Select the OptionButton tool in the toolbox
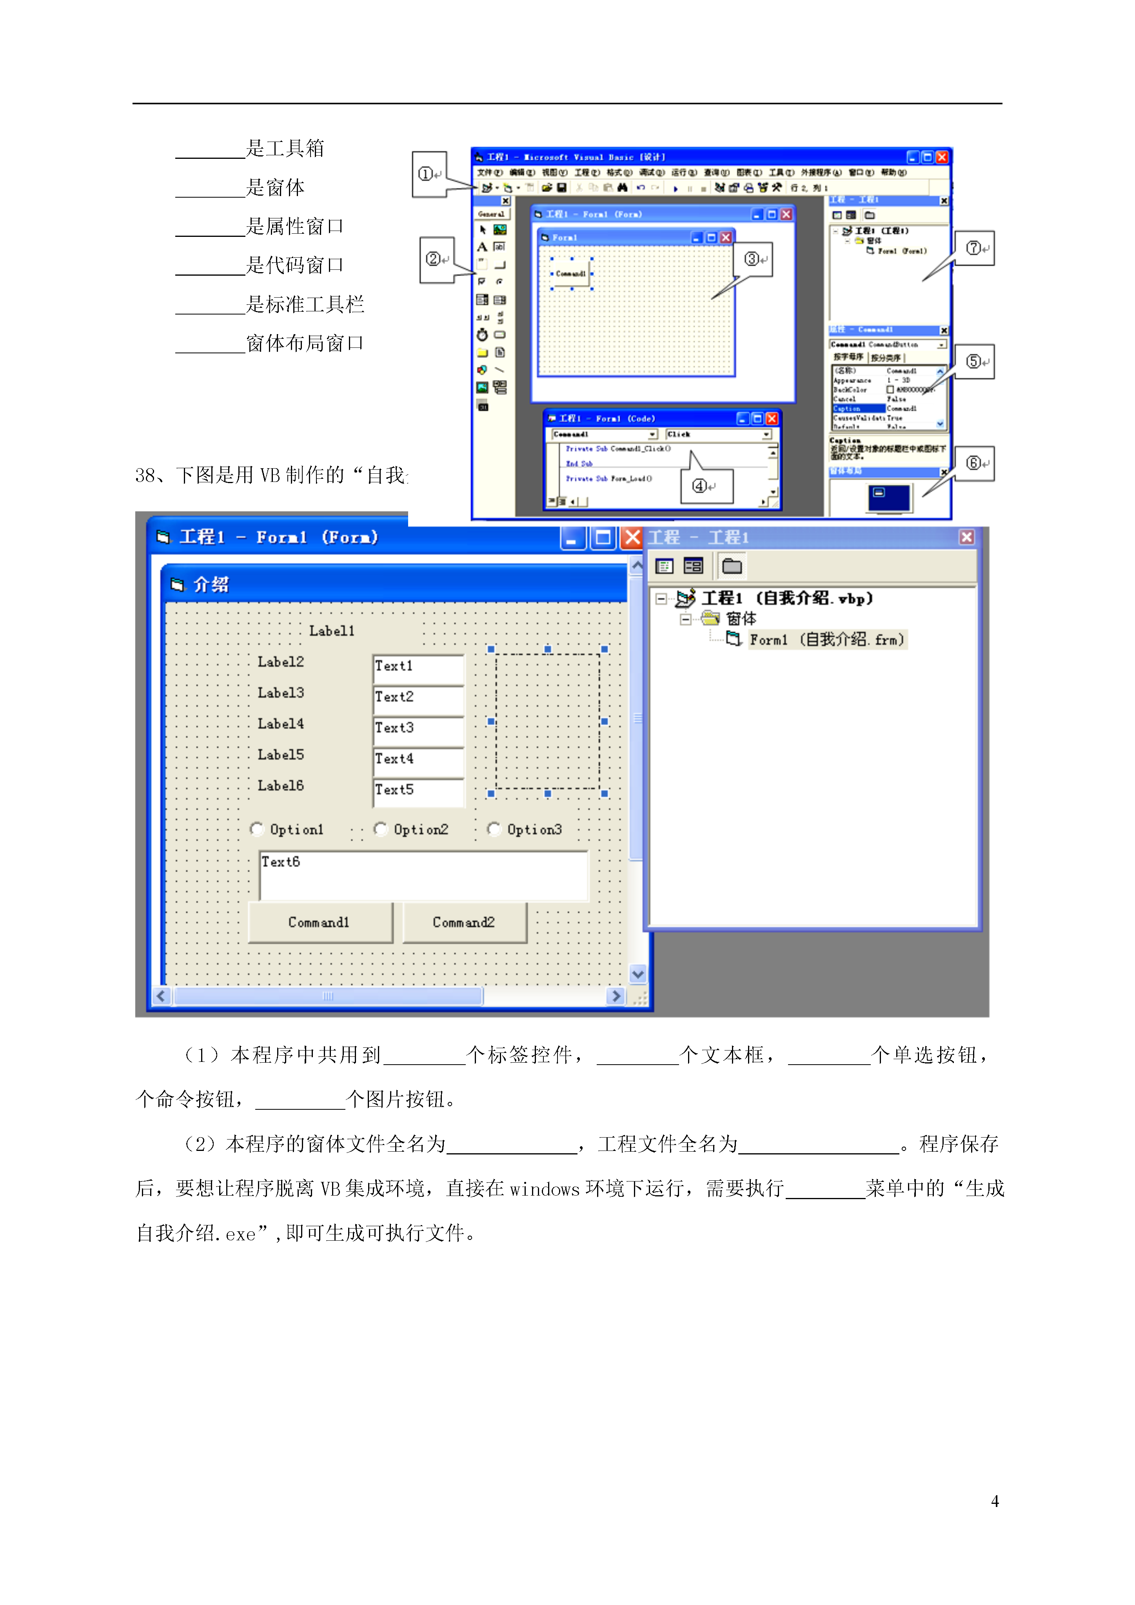 pos(500,282)
